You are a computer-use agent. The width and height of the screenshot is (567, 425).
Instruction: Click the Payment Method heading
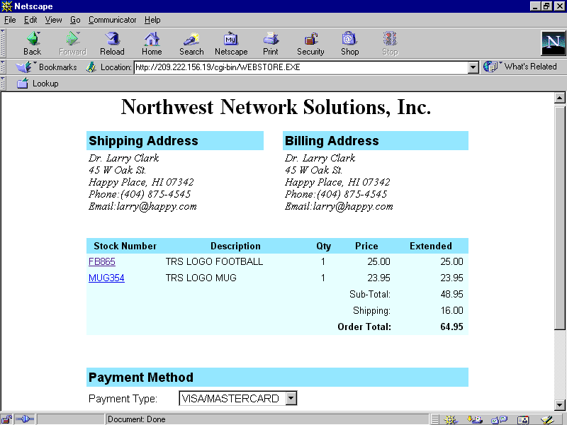pos(140,378)
